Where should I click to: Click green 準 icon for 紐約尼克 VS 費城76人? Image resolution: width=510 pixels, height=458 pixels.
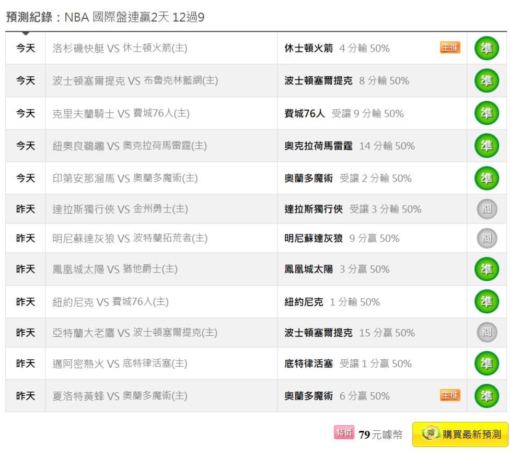tap(486, 302)
